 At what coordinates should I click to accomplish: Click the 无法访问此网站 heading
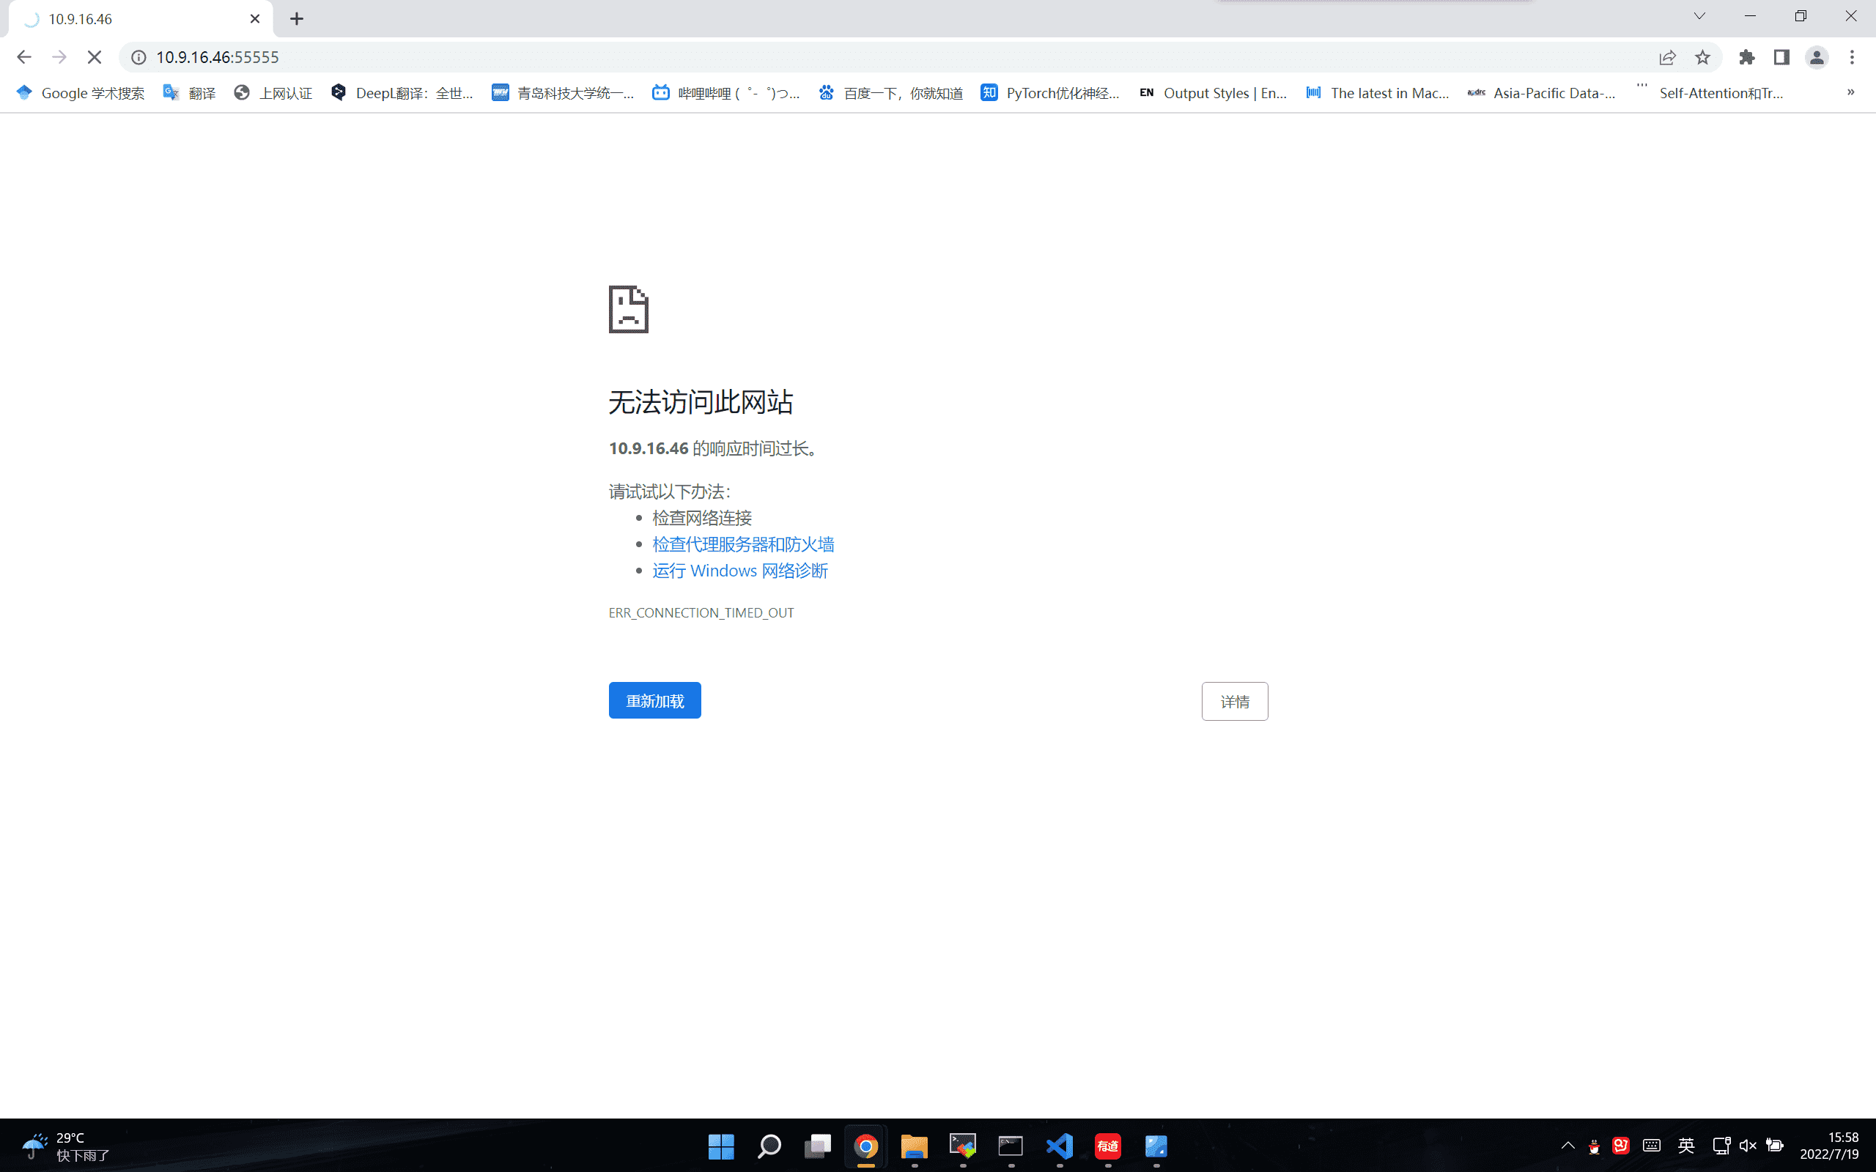[x=701, y=402]
